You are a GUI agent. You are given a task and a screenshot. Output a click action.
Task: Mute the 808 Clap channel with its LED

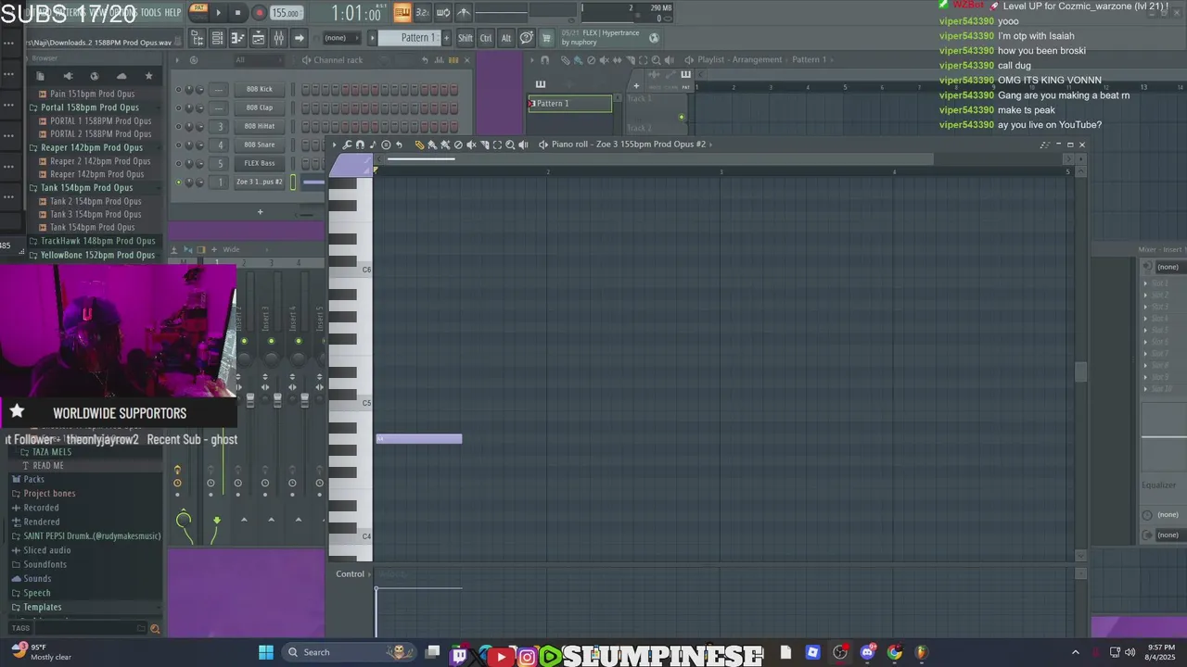(x=179, y=108)
